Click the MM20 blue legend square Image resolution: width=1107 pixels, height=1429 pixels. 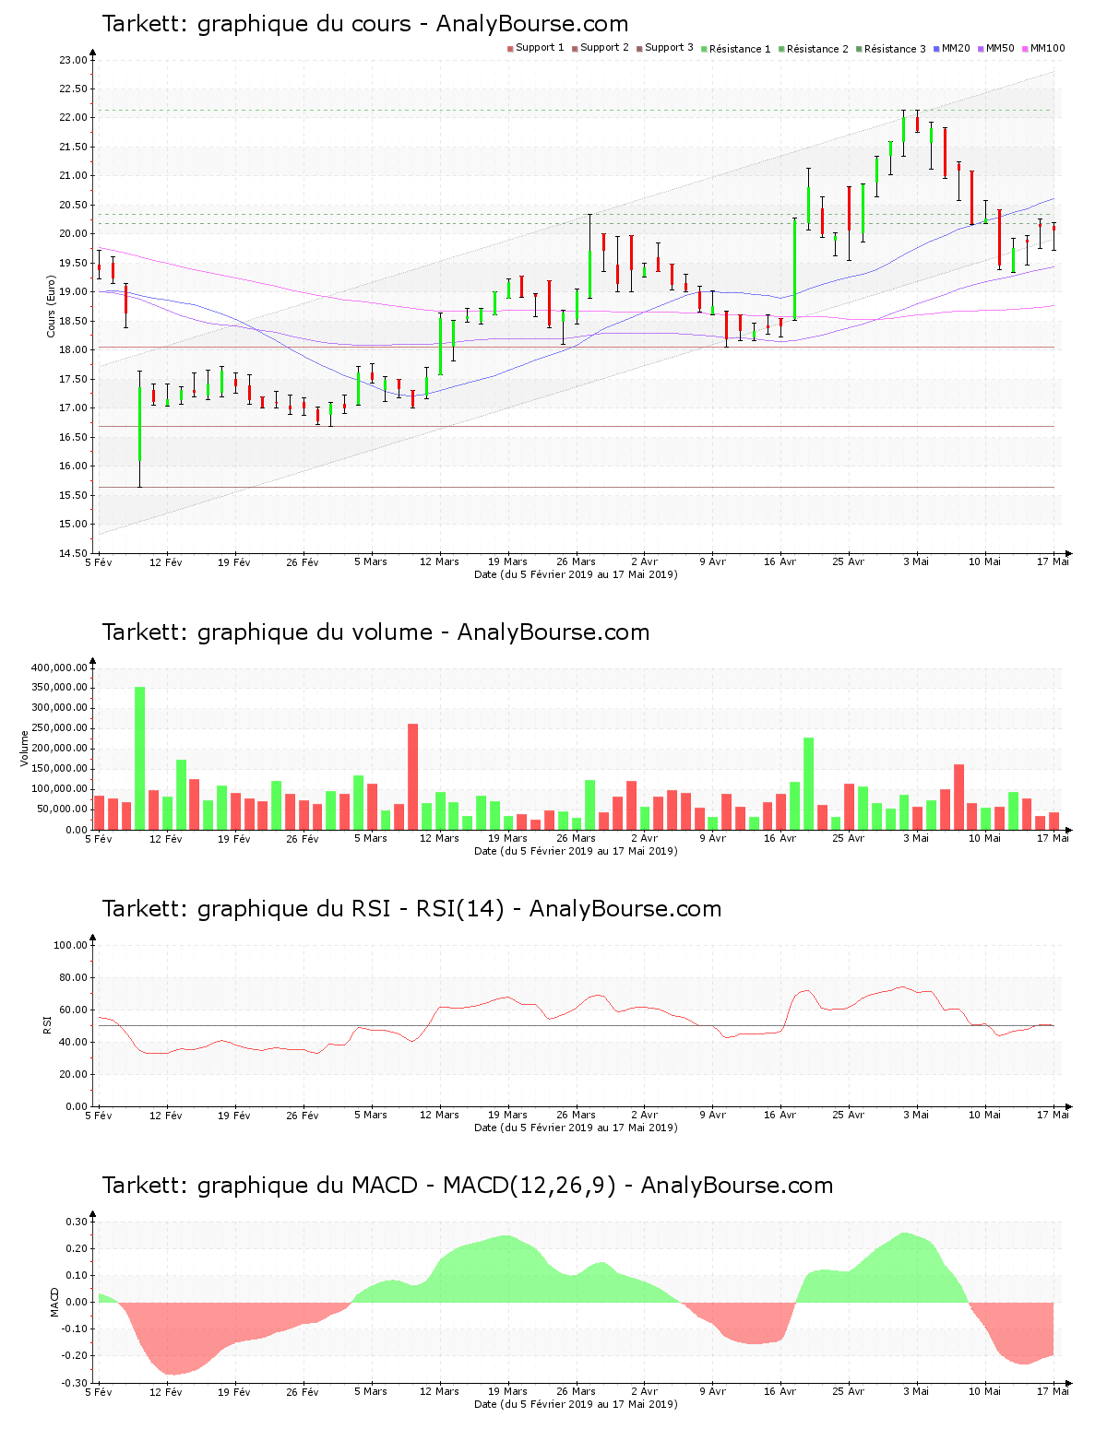(936, 49)
